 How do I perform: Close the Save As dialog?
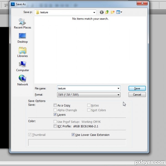[142, 3]
